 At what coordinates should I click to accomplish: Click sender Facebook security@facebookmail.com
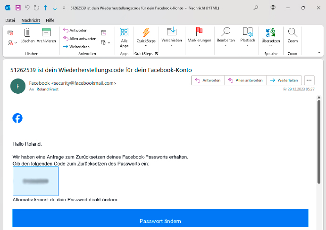click(73, 83)
